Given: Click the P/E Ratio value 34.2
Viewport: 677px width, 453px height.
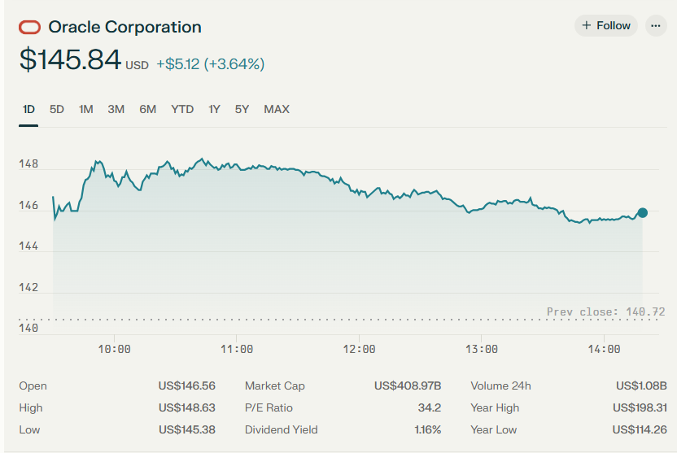Looking at the screenshot, I should (x=430, y=407).
